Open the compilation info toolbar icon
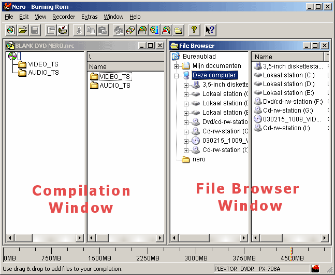The height and width of the screenshot is (275, 335). [51, 30]
